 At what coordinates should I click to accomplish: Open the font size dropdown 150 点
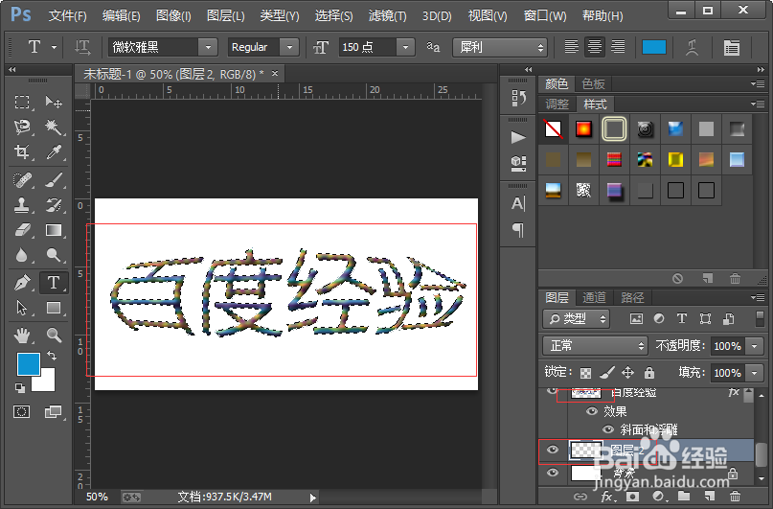tap(405, 47)
